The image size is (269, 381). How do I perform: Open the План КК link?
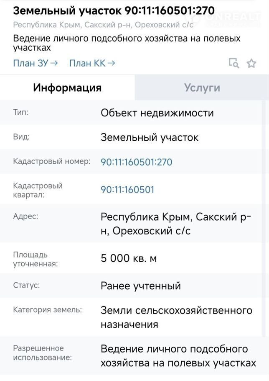(x=92, y=63)
